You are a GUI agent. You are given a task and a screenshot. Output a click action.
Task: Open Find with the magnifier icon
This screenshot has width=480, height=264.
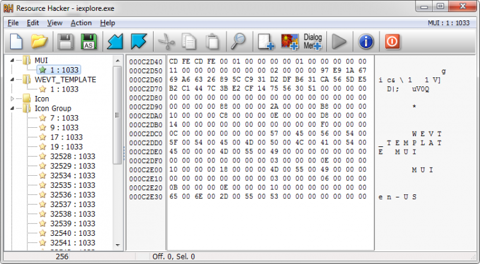click(x=239, y=42)
